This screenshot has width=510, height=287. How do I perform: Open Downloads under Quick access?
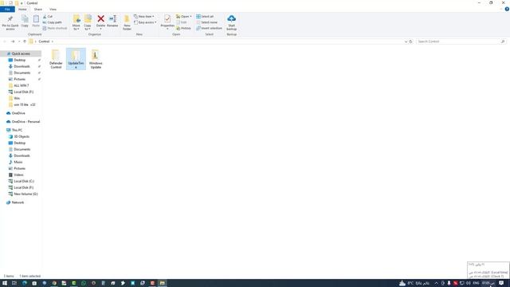[22, 66]
